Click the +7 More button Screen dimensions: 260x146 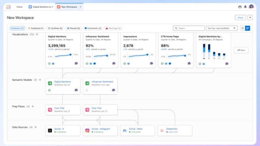pyautogui.click(x=241, y=50)
